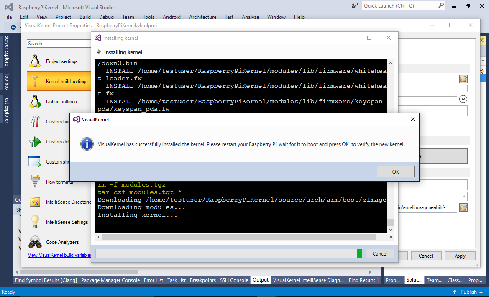Image resolution: width=489 pixels, height=297 pixels.
Task: Open View VisualKernel build variables link
Action: (x=60, y=255)
